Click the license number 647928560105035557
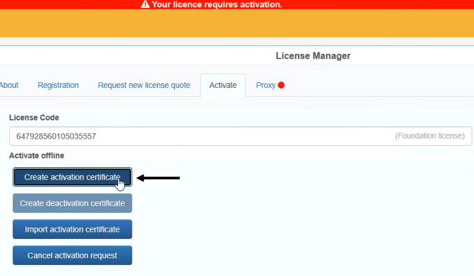This screenshot has width=474, height=276. point(57,136)
